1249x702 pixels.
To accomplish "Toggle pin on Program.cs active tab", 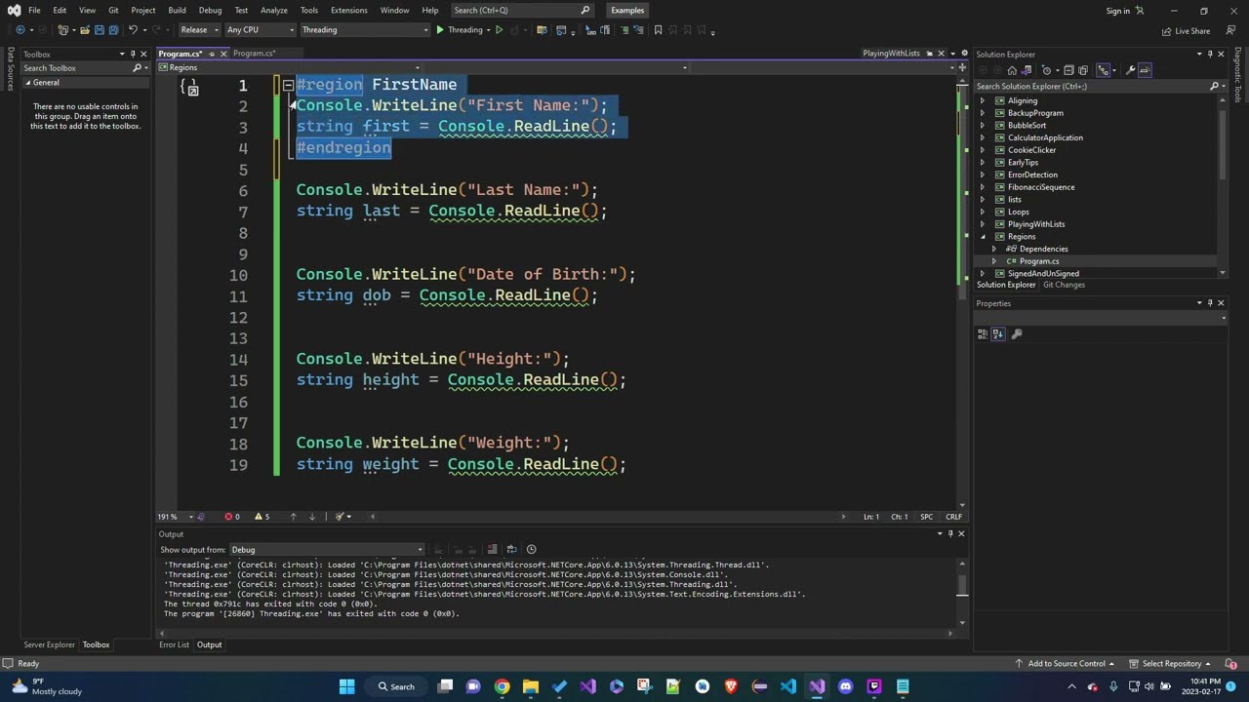I will [210, 54].
